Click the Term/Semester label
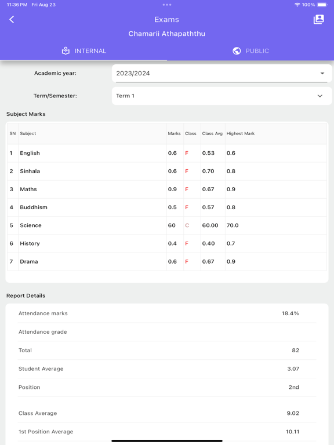Viewport: 334px width, 445px height. point(55,96)
